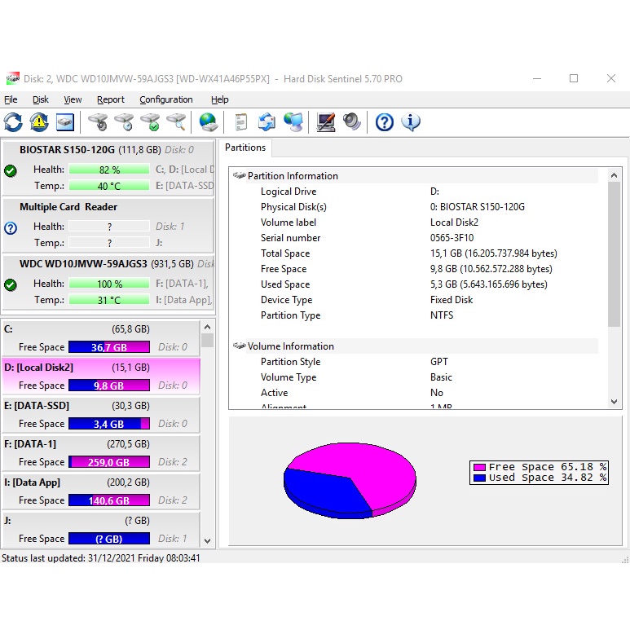Click the scroll up arrow of partition list
Viewport: 630px width, 630px height.
click(207, 327)
